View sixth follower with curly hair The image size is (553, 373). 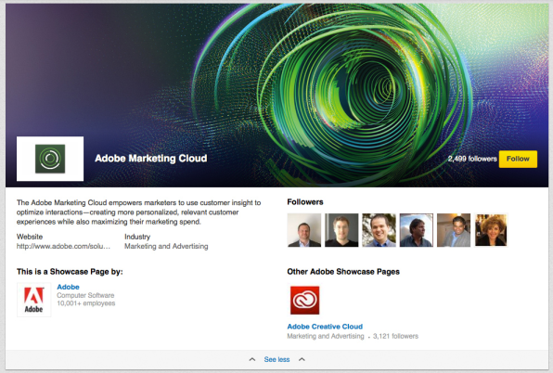pos(491,230)
